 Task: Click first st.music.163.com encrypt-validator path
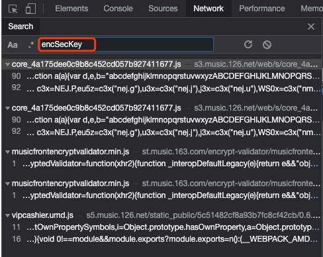[231, 152]
